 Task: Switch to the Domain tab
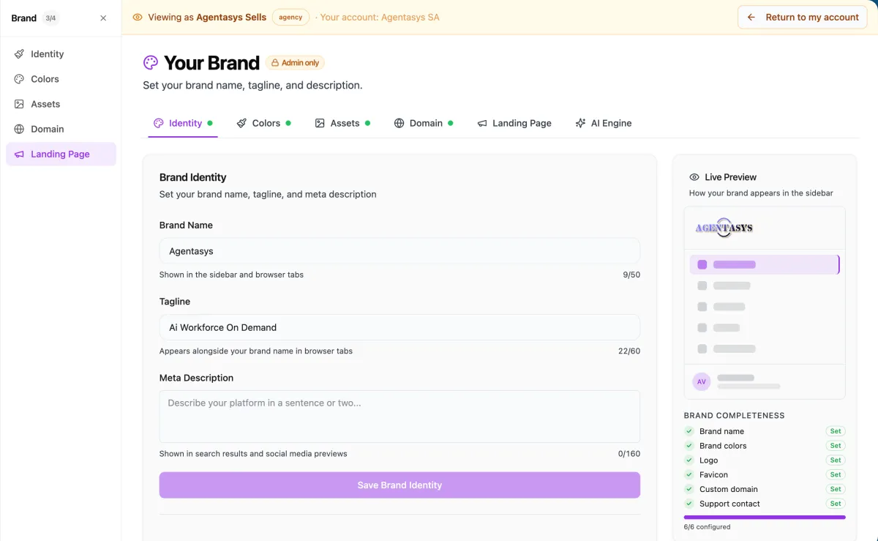pyautogui.click(x=423, y=123)
